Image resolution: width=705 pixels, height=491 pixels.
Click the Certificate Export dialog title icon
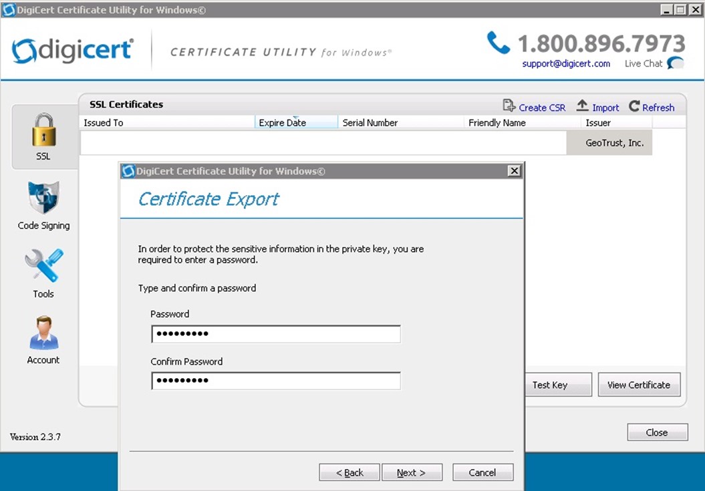point(128,171)
